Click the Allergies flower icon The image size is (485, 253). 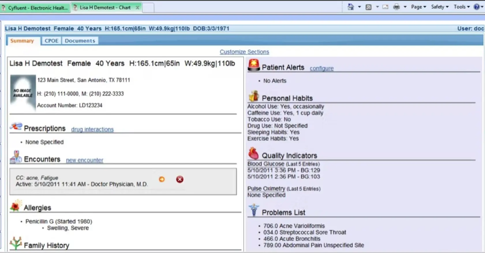point(16,206)
